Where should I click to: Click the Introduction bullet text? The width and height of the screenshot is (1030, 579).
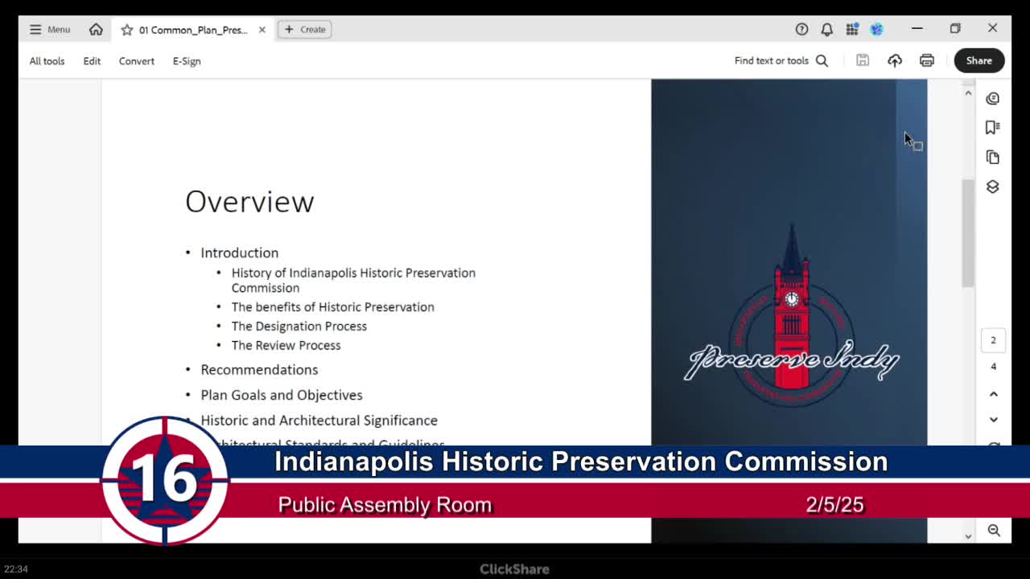tap(240, 253)
